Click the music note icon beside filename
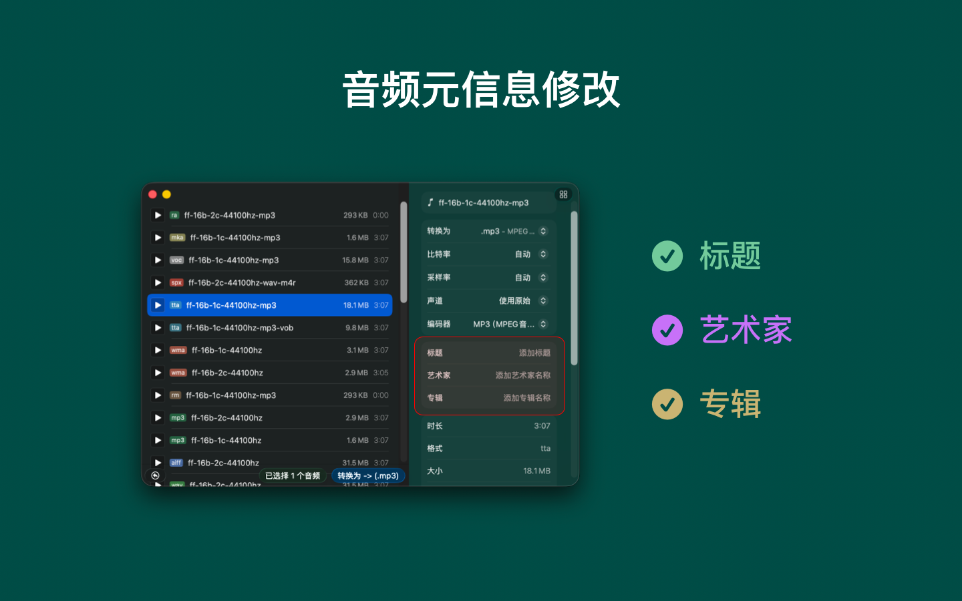This screenshot has width=962, height=601. click(430, 202)
